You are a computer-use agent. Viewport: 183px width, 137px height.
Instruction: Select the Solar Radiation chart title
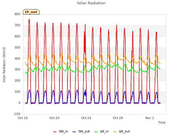tap(91, 3)
